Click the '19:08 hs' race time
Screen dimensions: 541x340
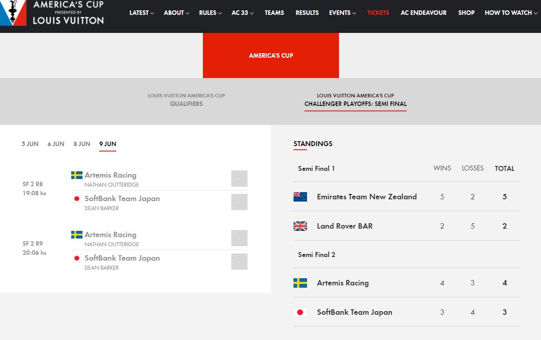[34, 193]
